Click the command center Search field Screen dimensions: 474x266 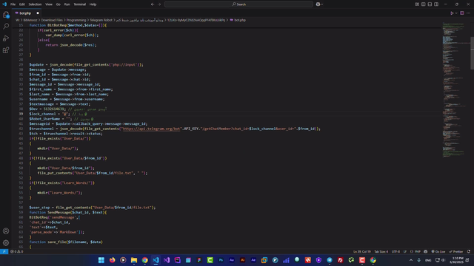pyautogui.click(x=238, y=4)
